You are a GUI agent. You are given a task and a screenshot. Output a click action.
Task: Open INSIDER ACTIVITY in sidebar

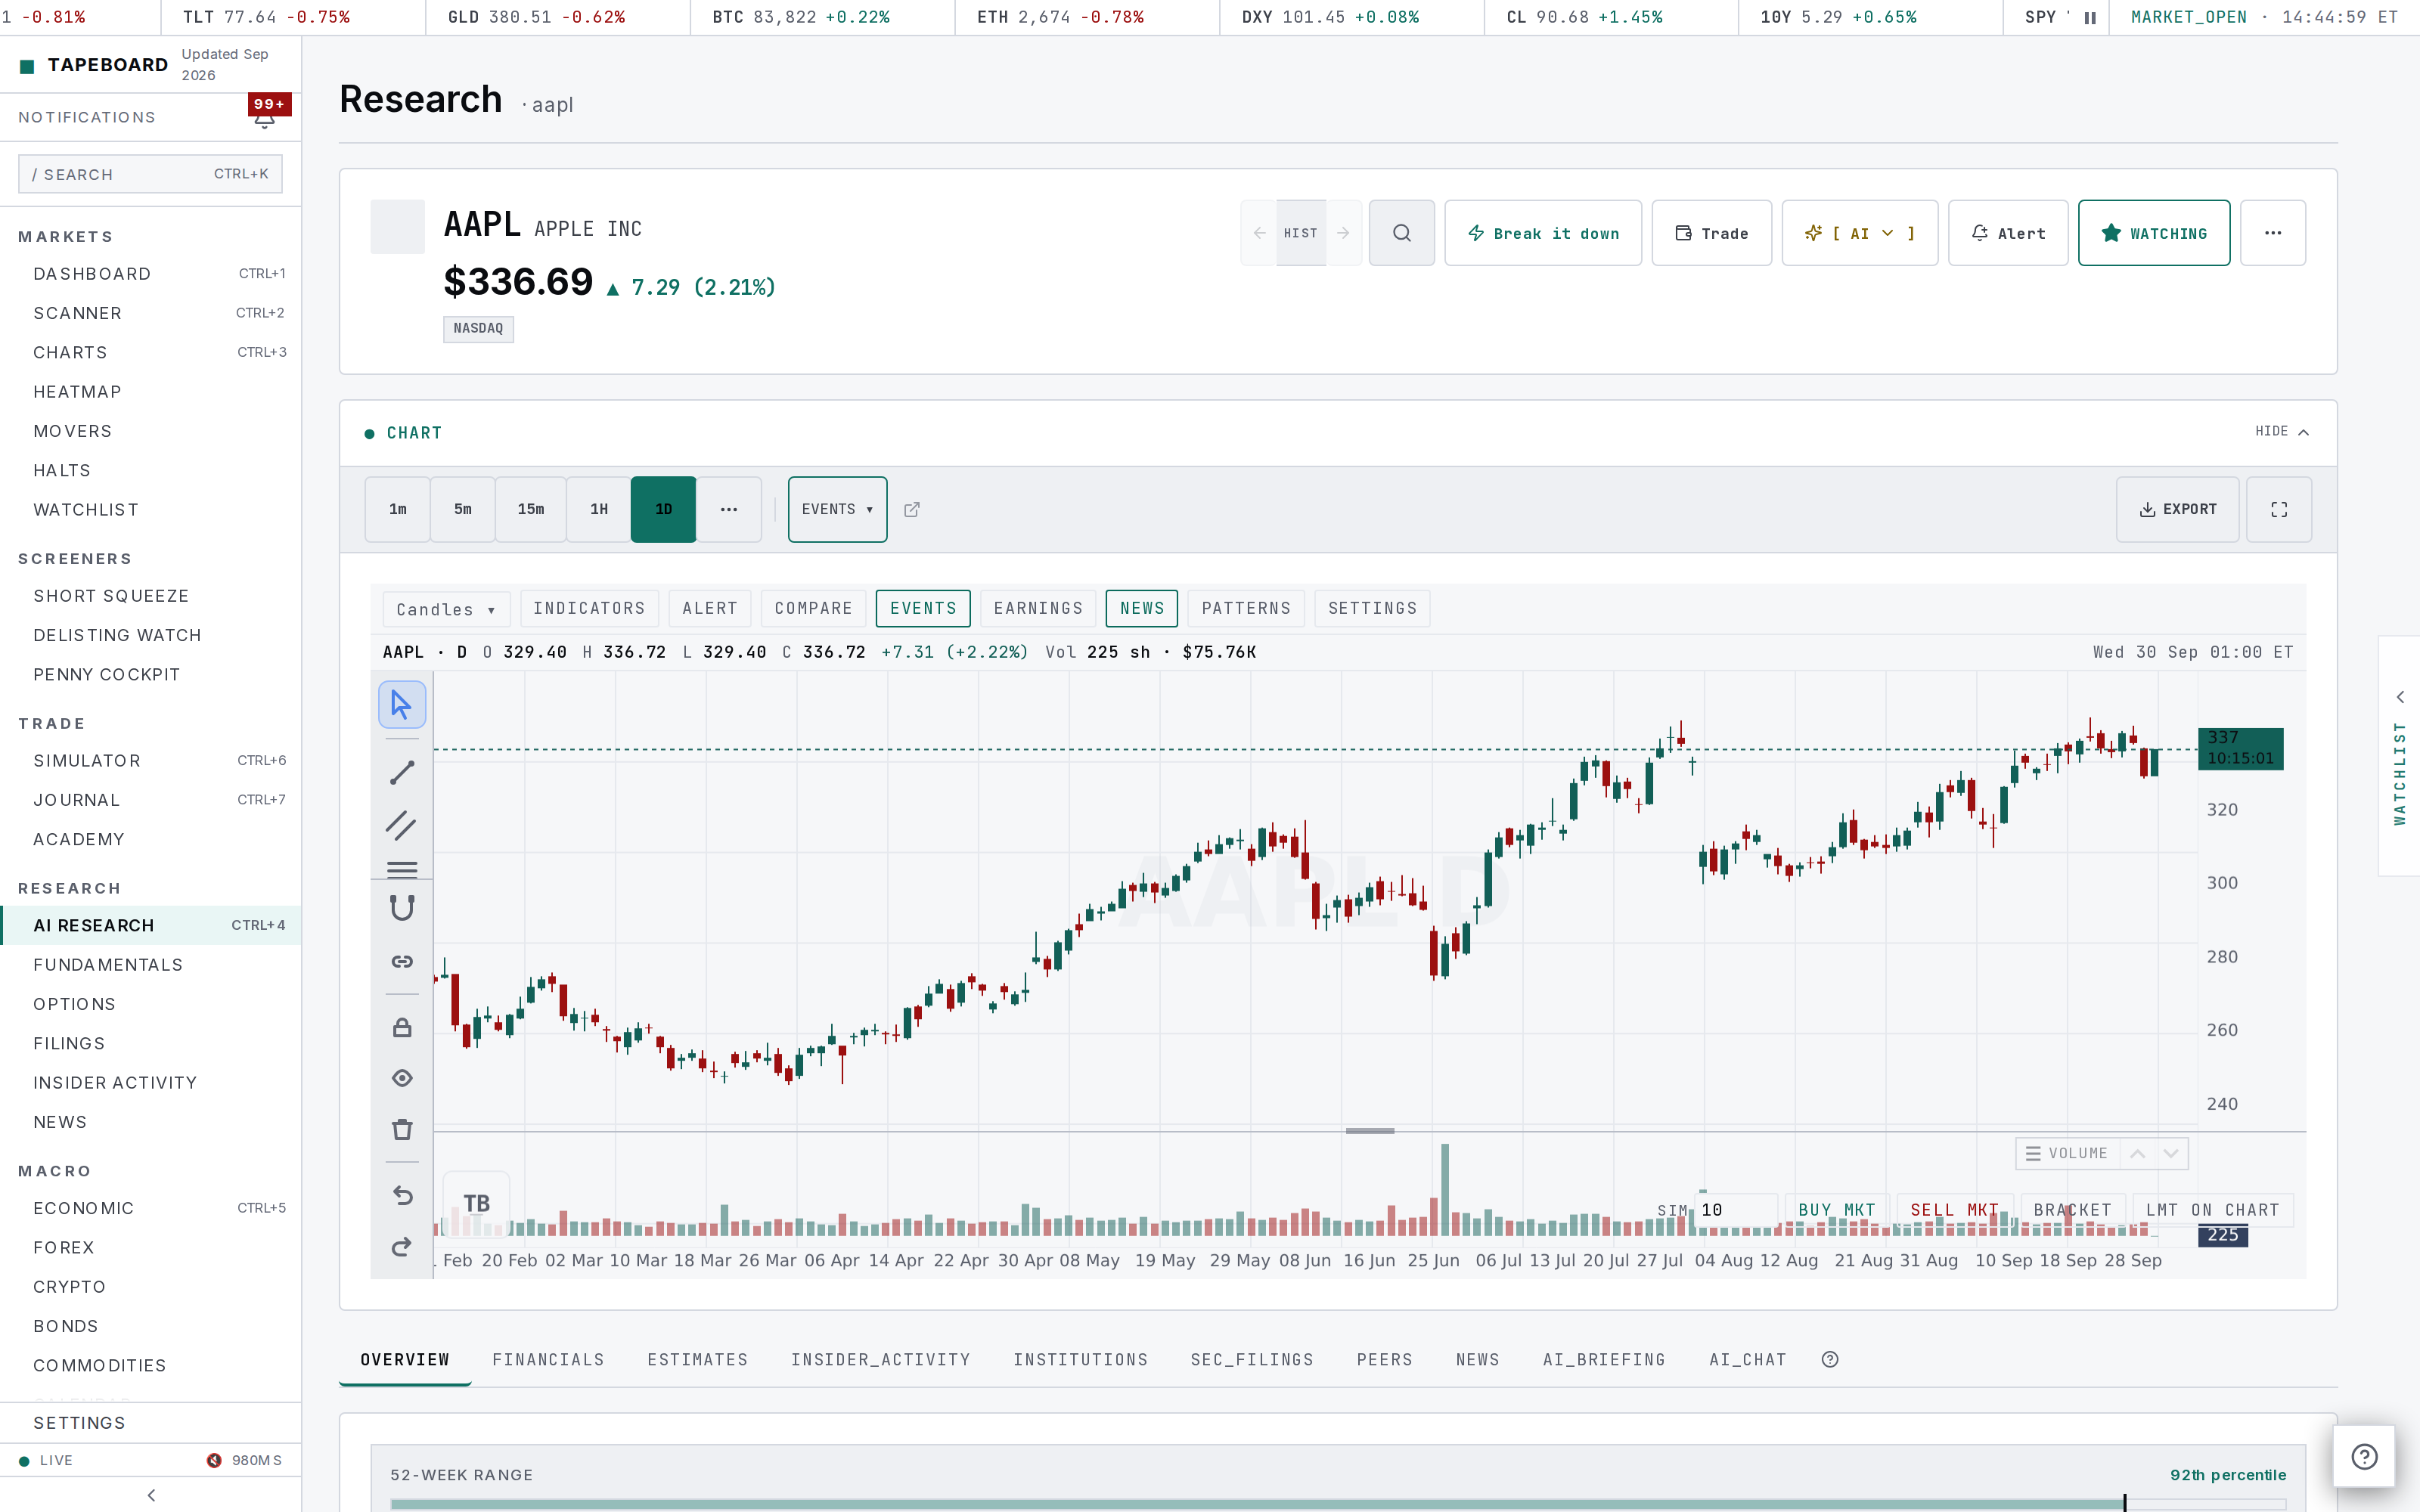click(151, 1083)
